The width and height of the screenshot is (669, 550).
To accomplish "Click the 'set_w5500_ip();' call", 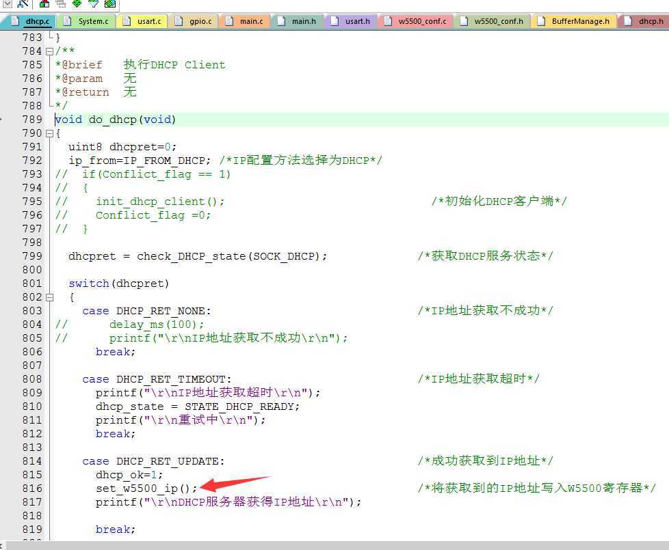I will click(x=146, y=489).
